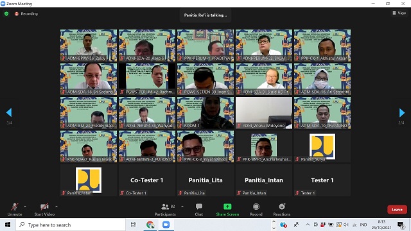
Task: Go to next gallery page arrow
Action: (x=402, y=113)
